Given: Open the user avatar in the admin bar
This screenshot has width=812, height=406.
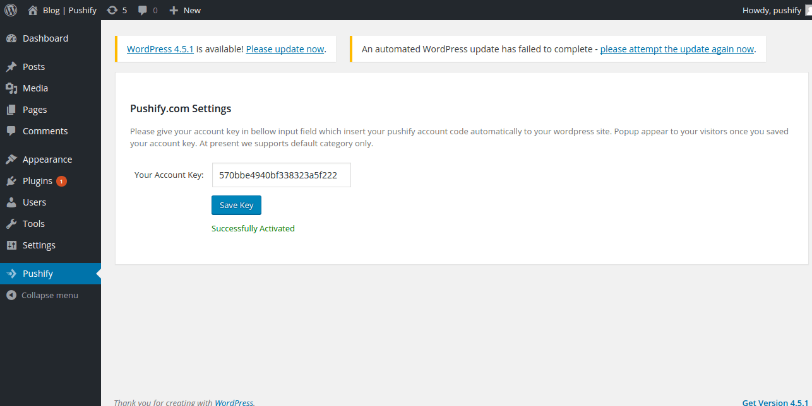Looking at the screenshot, I should 809,10.
